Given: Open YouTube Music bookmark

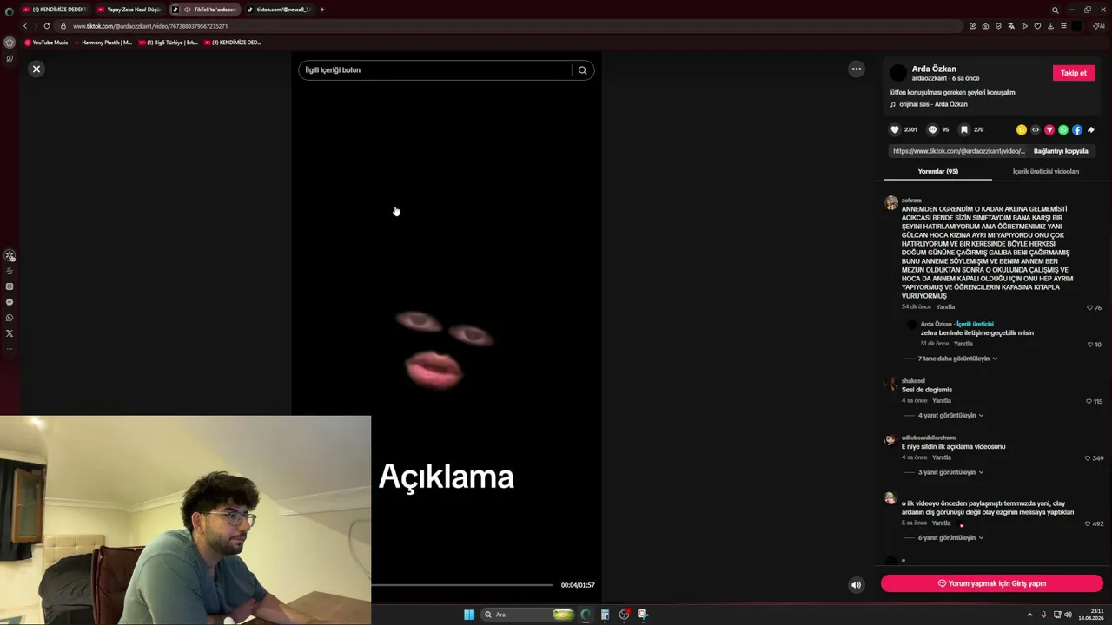Looking at the screenshot, I should click(46, 43).
